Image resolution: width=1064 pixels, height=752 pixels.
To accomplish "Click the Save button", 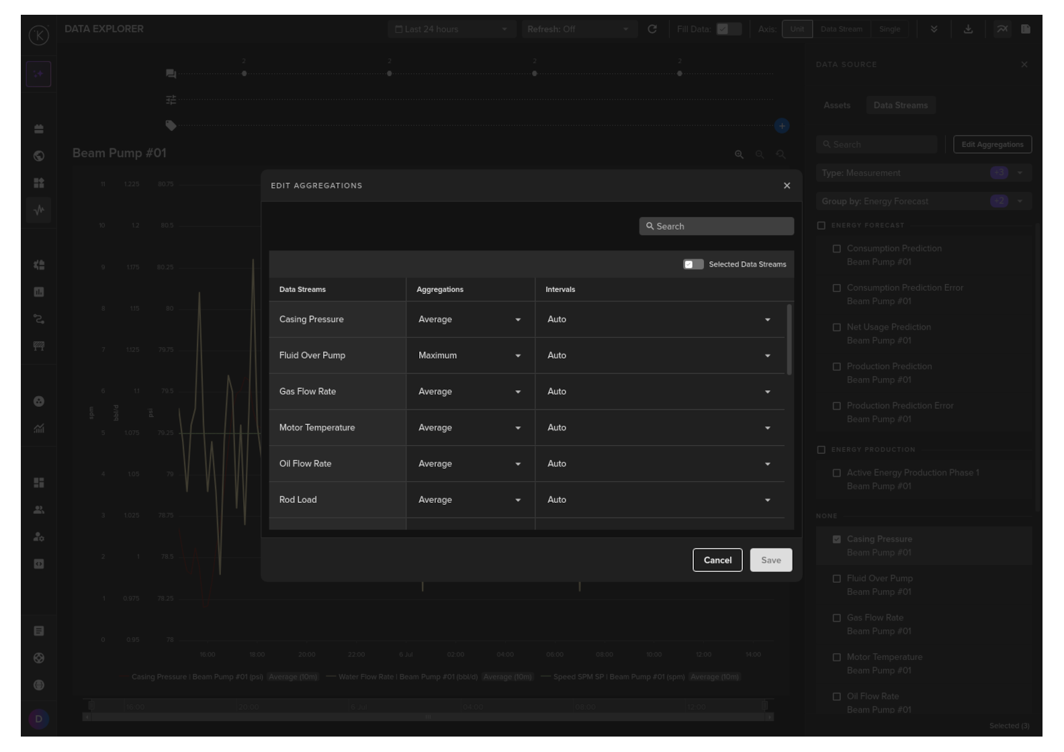I will [770, 560].
